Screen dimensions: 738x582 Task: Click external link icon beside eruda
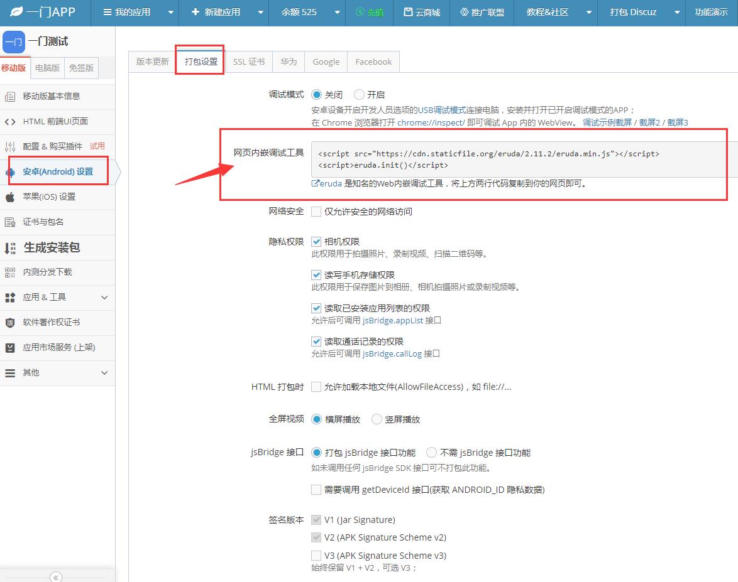[315, 183]
